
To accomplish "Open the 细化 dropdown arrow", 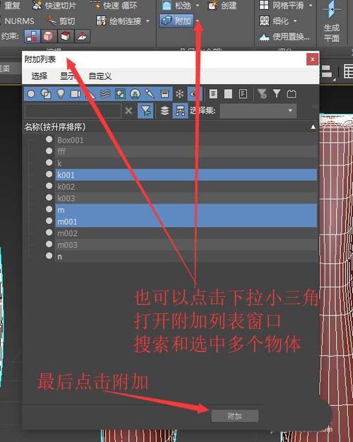I will pos(295,21).
